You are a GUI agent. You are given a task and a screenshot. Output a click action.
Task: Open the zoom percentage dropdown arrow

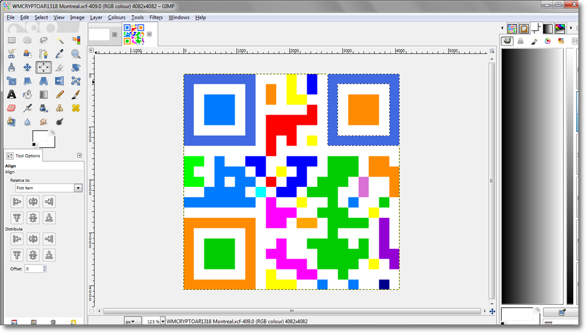tap(163, 322)
